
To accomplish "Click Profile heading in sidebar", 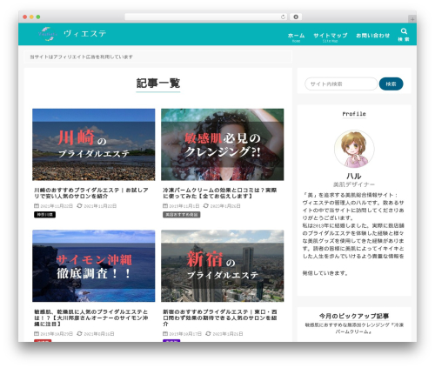I will 354,114.
